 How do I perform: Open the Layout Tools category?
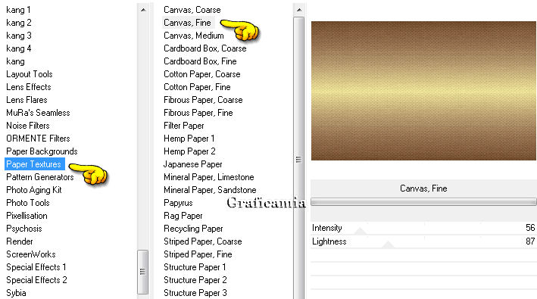point(29,74)
